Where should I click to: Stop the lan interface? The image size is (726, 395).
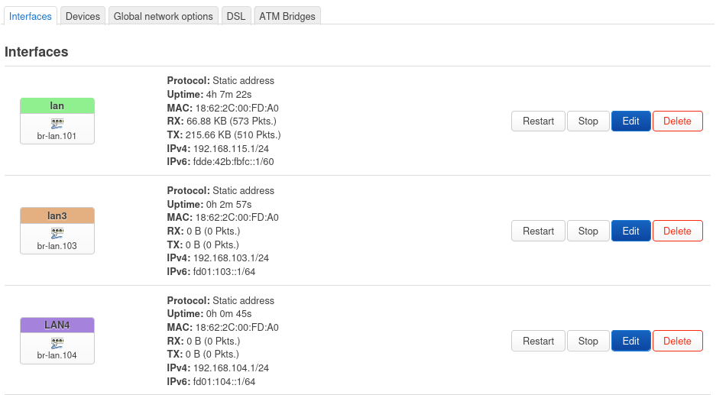click(x=588, y=121)
